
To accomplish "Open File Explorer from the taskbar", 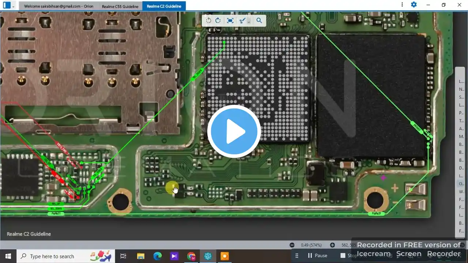I will coord(140,256).
